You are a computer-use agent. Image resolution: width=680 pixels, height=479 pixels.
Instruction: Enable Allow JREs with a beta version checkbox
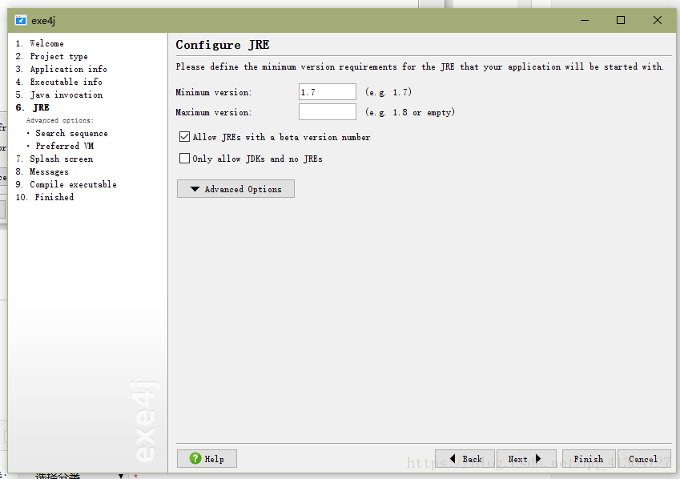[184, 137]
